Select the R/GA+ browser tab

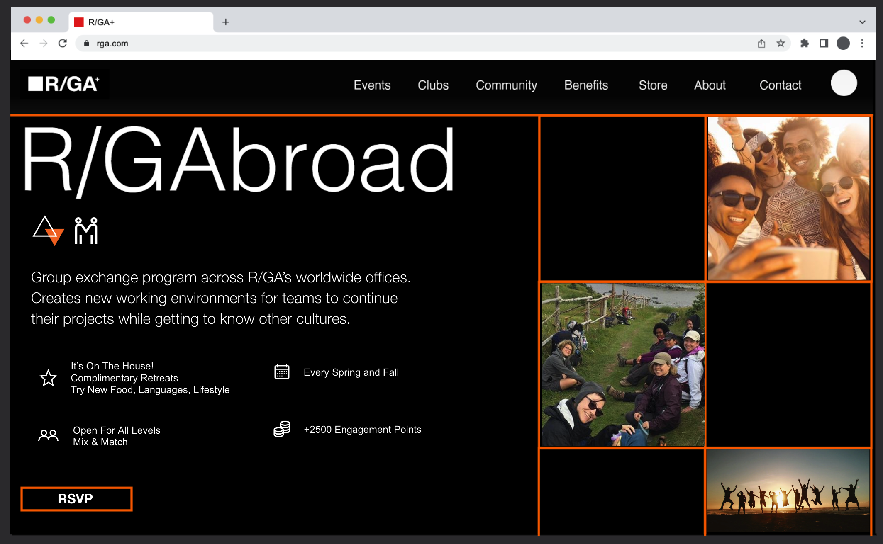(x=141, y=22)
